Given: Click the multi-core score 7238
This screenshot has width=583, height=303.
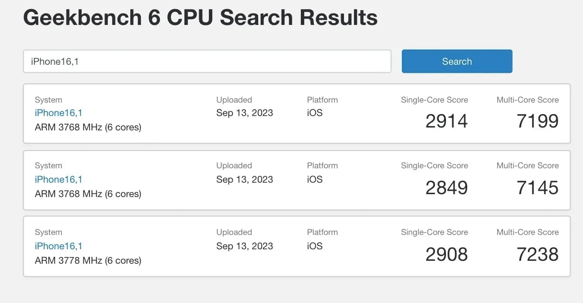Looking at the screenshot, I should (537, 254).
